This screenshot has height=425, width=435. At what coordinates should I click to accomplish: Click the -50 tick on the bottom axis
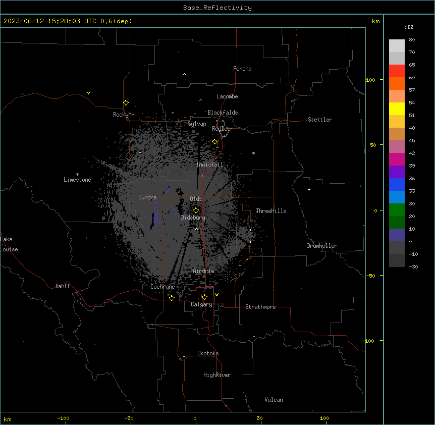[x=129, y=418]
